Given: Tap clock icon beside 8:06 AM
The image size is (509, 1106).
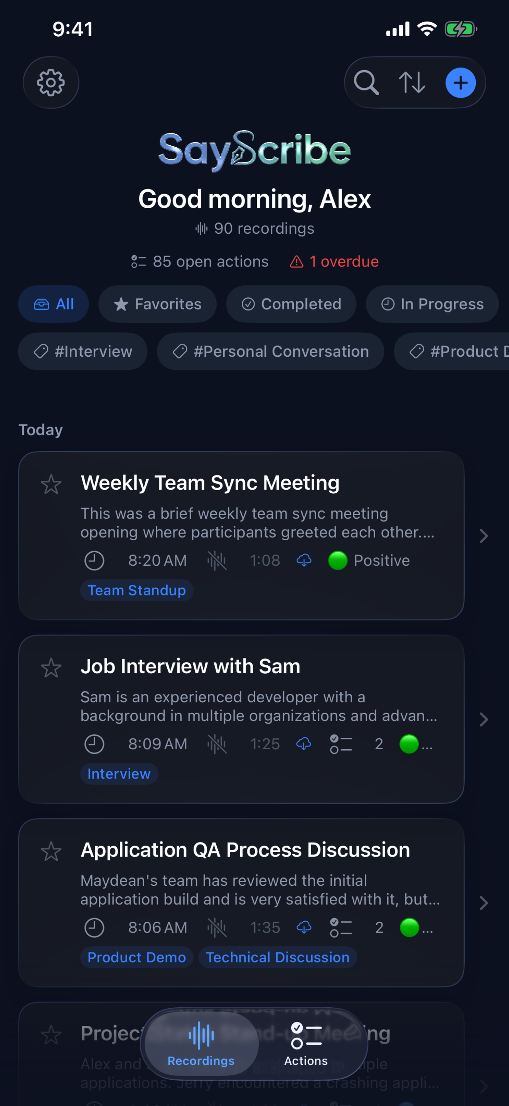Looking at the screenshot, I should coord(94,927).
